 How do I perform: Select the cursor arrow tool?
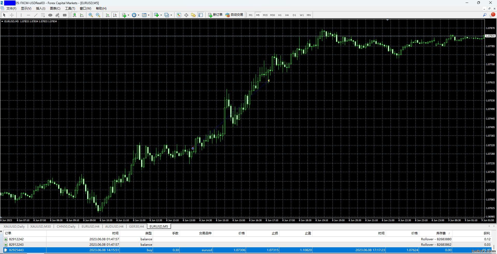[x=4, y=15]
